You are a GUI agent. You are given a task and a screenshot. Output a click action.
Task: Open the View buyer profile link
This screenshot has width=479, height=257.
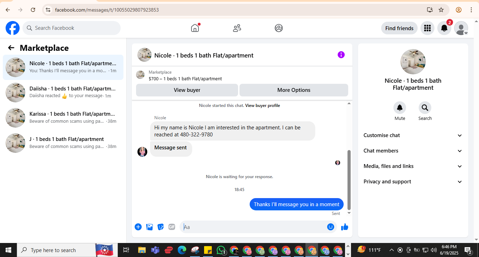coord(262,106)
